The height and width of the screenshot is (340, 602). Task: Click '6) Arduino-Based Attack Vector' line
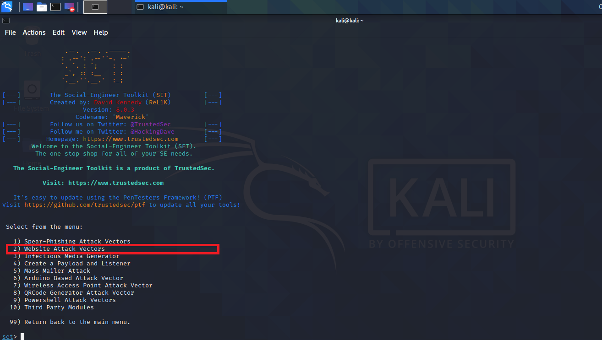click(68, 278)
